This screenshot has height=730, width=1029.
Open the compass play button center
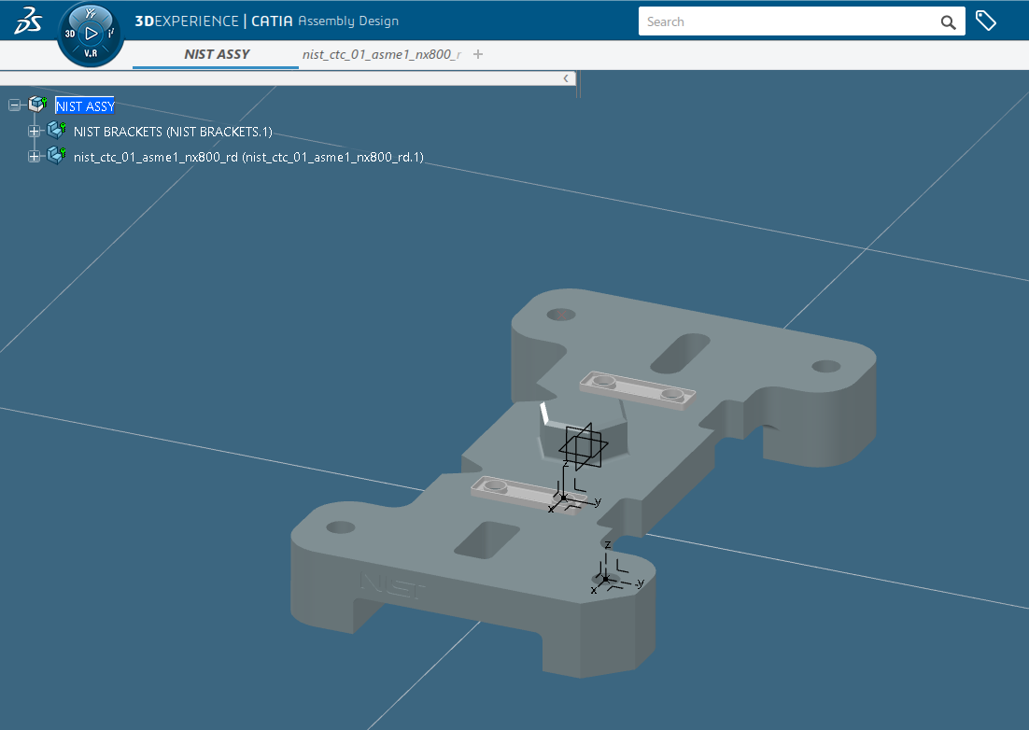click(x=91, y=33)
